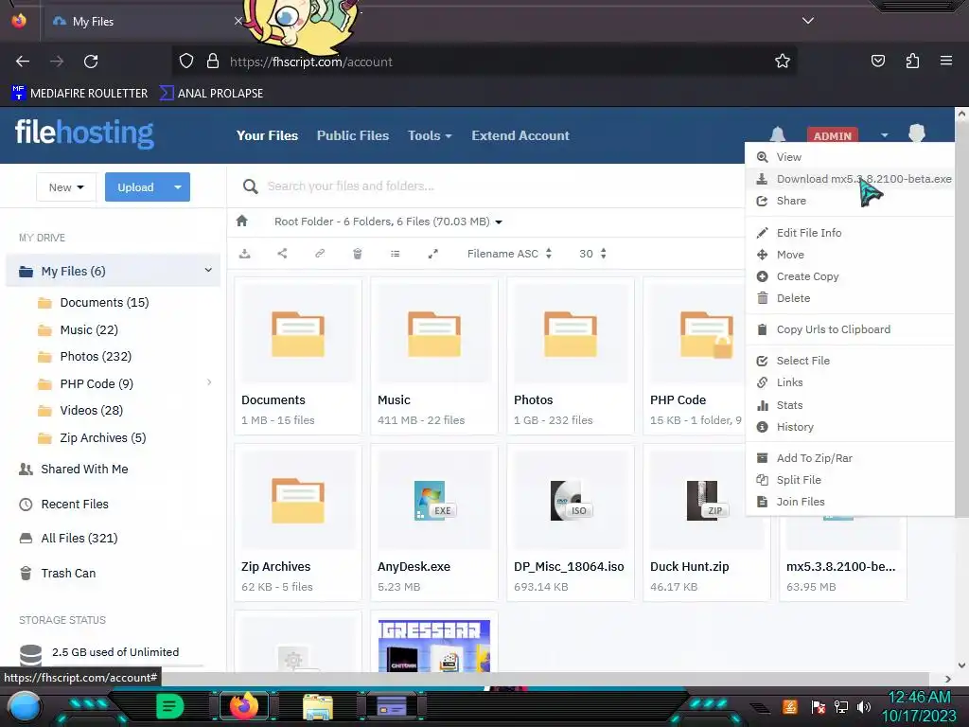Open the Public Files nav link
The image size is (969, 727).
353,135
